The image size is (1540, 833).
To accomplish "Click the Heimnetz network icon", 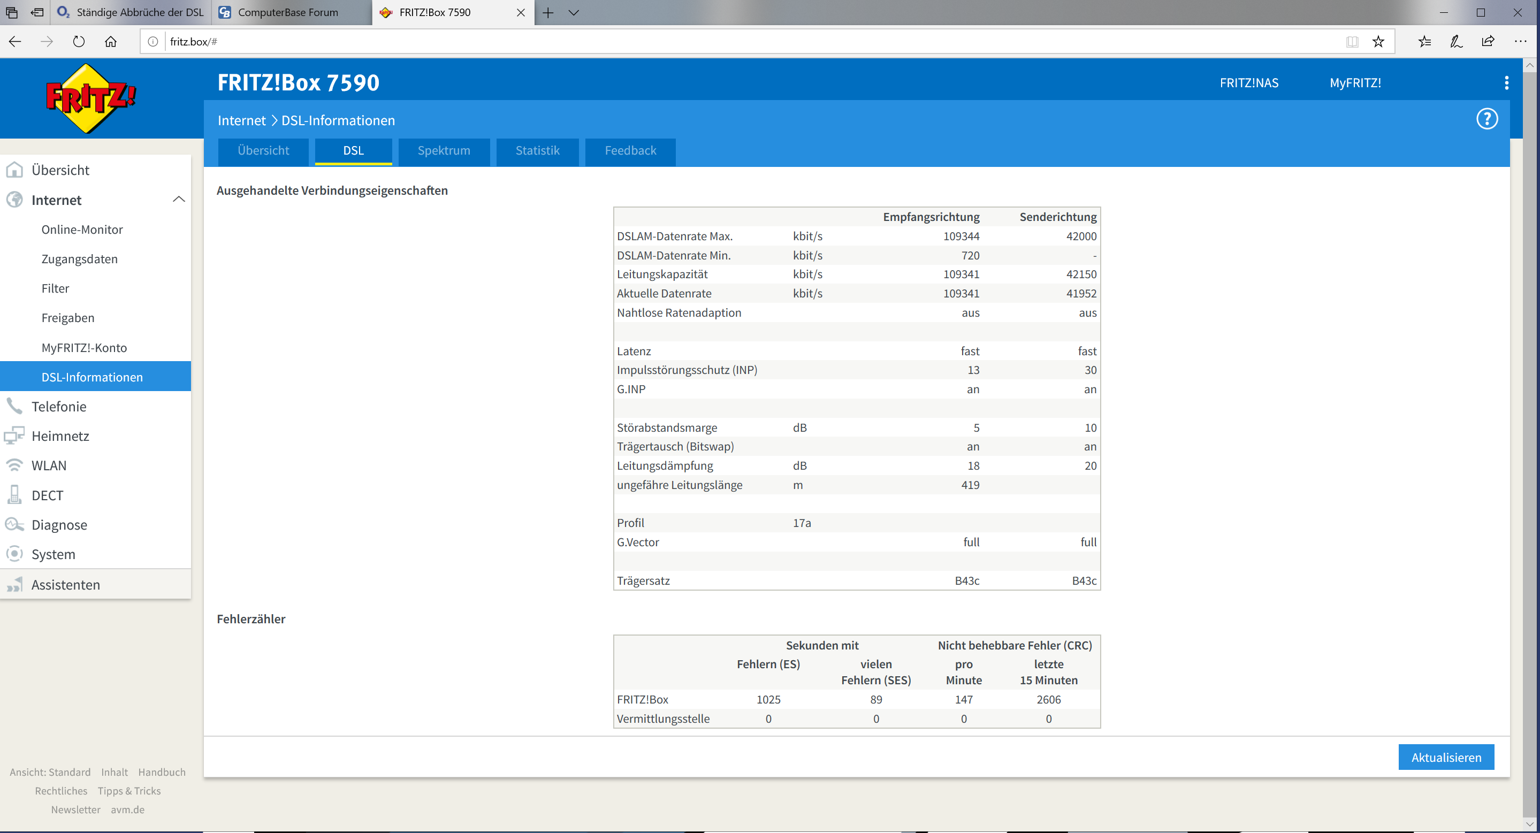I will point(14,435).
